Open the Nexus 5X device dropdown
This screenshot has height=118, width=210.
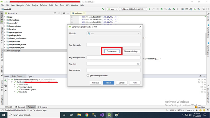pos(133,9)
